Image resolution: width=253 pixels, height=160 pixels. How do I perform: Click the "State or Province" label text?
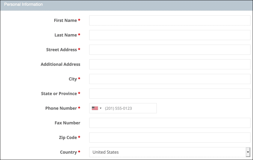(59, 94)
